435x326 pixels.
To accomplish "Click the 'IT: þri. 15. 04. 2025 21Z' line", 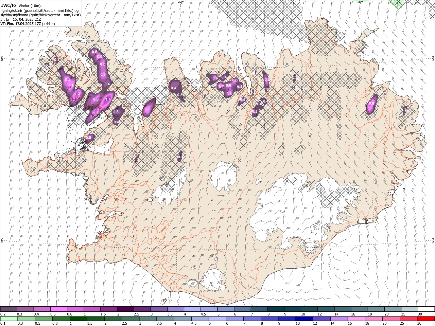I will pyautogui.click(x=21, y=19).
